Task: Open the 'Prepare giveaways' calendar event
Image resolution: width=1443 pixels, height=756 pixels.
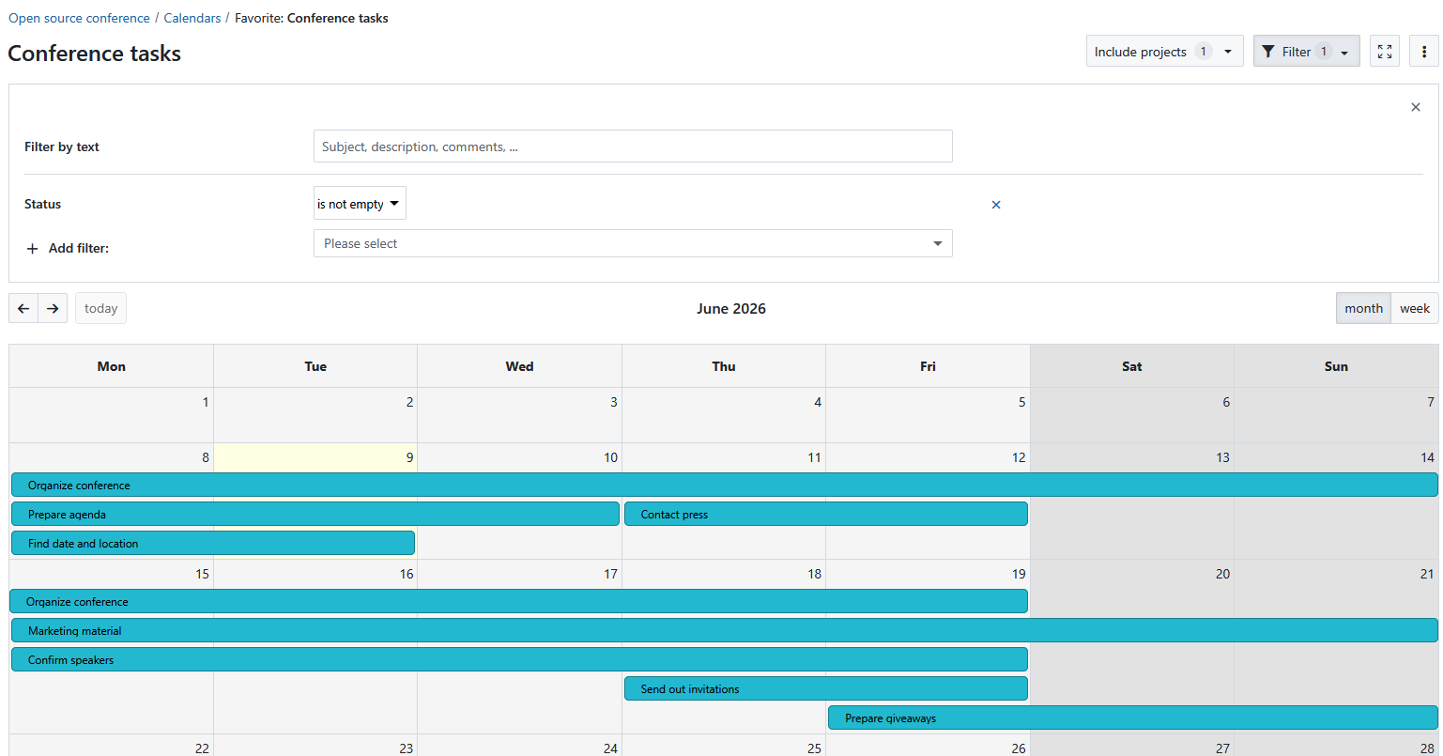Action: 1133,717
